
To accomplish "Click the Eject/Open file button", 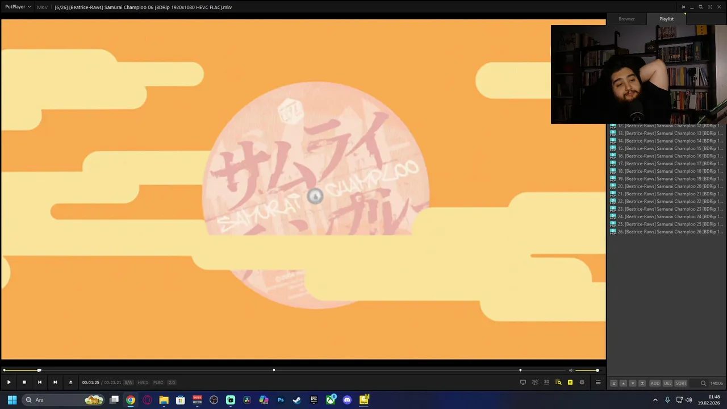I will click(x=70, y=382).
